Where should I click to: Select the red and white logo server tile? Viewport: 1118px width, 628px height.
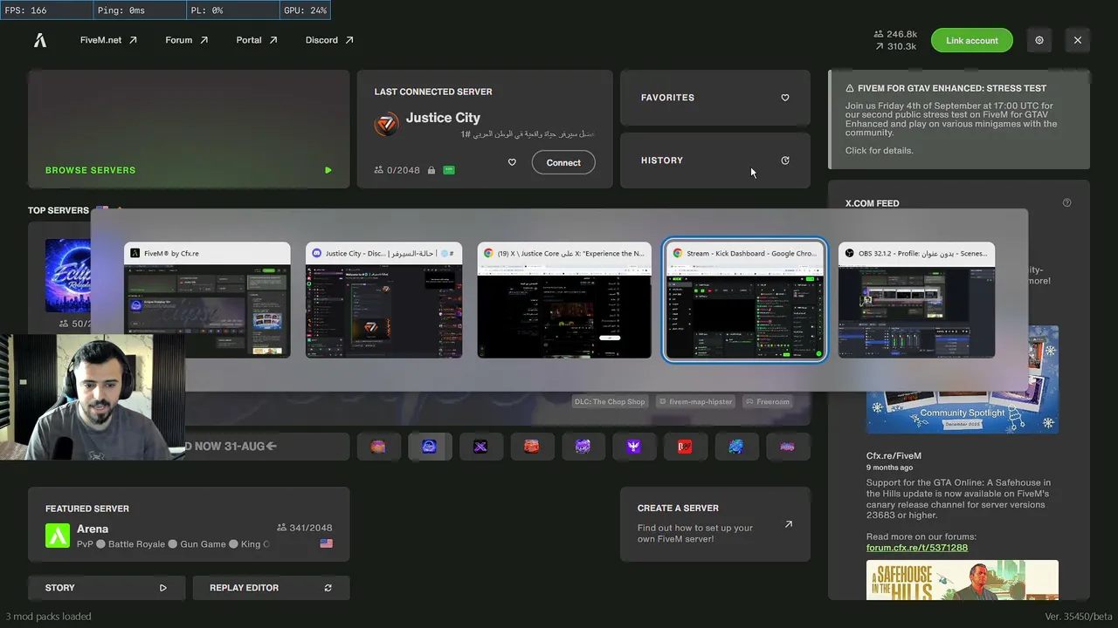(x=685, y=447)
